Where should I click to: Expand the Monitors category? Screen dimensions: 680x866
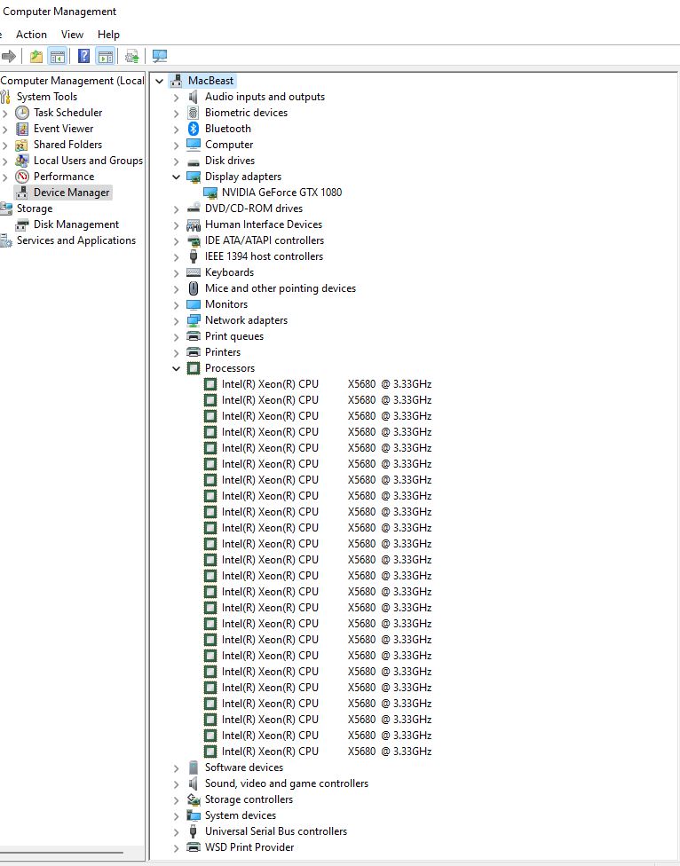click(x=177, y=305)
